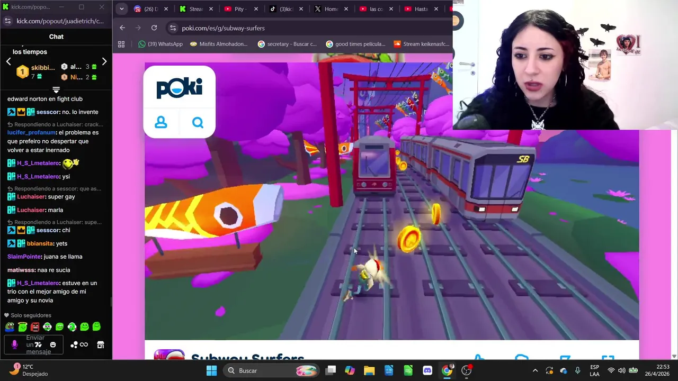Go to next leaderboard item in chat
The image size is (678, 381).
click(x=104, y=62)
